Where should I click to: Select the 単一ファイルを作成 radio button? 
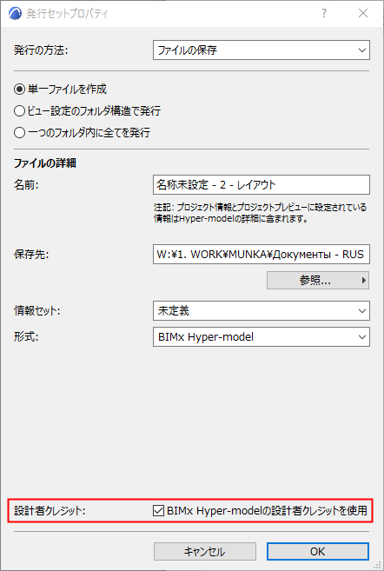[19, 90]
